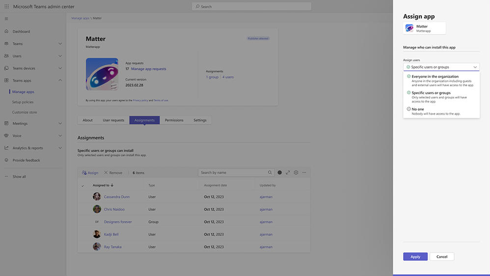Select the Assignments tab
490x276 pixels.
144,120
